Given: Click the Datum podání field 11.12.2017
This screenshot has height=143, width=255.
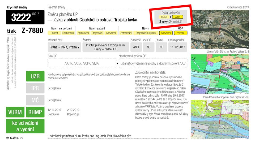Looking at the screenshot, I should coord(177,47).
